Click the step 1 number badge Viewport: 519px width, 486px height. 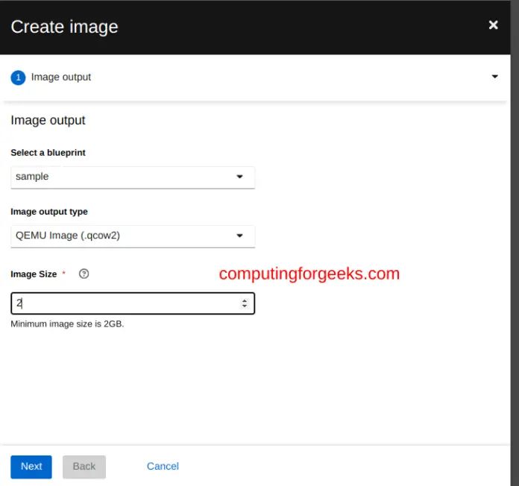pyautogui.click(x=18, y=77)
